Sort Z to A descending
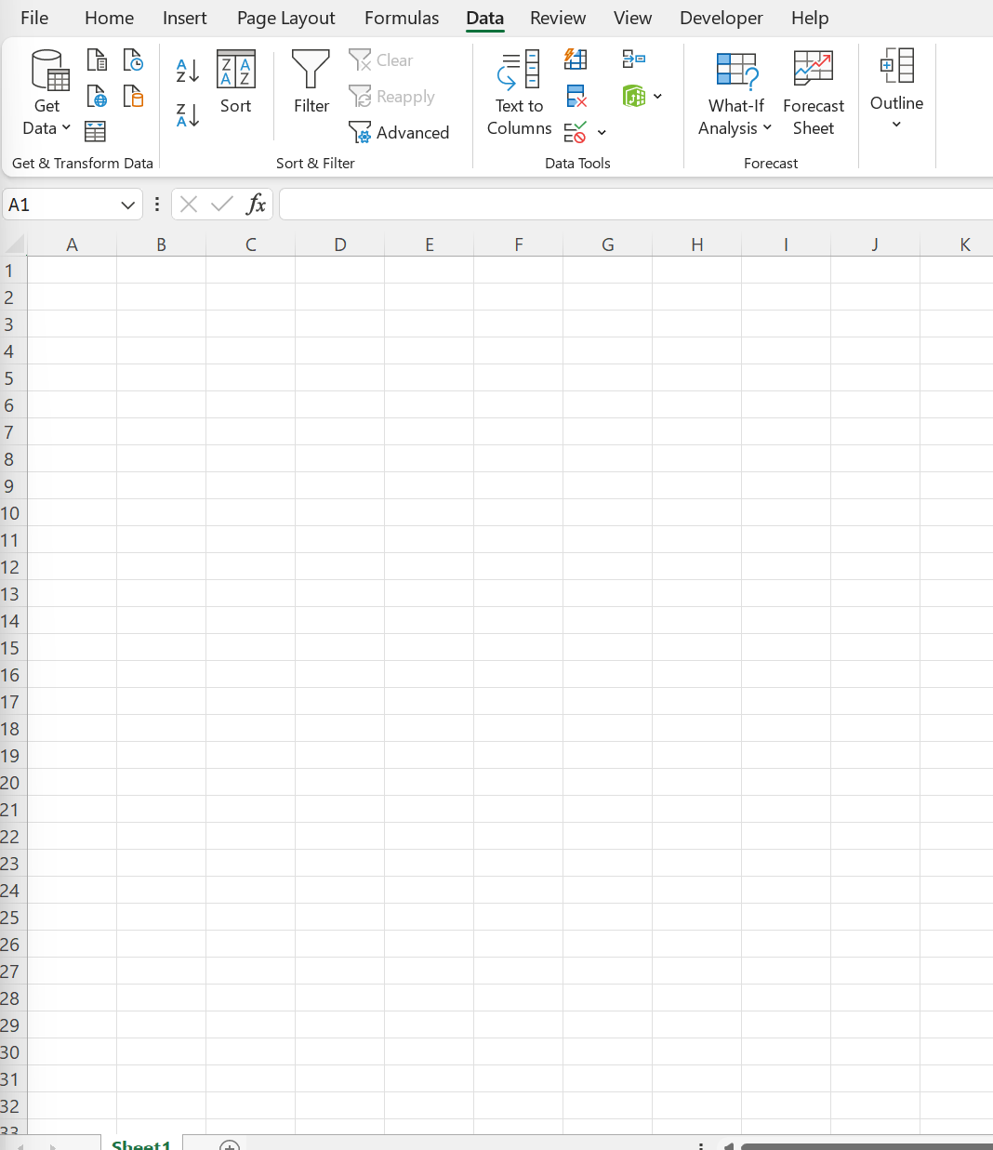 coord(188,115)
